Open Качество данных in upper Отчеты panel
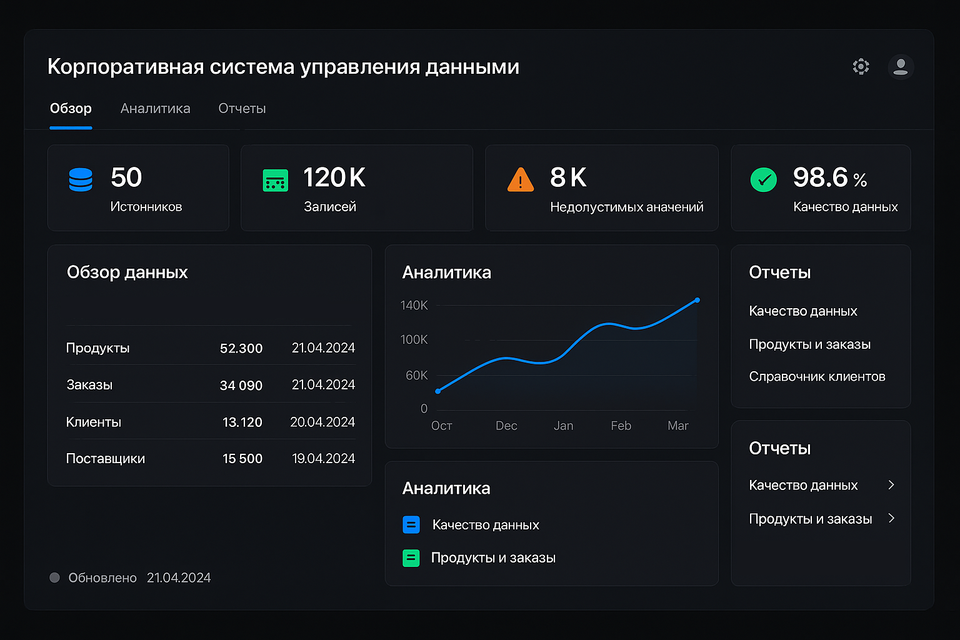The height and width of the screenshot is (640, 960). 802,311
